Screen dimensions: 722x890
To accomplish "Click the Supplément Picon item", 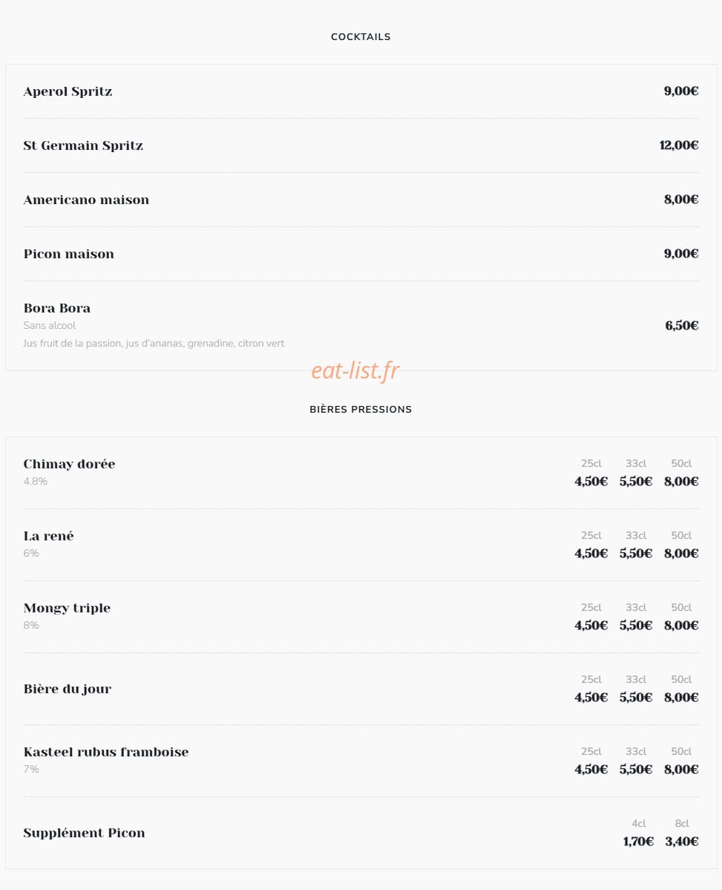I will tap(84, 833).
